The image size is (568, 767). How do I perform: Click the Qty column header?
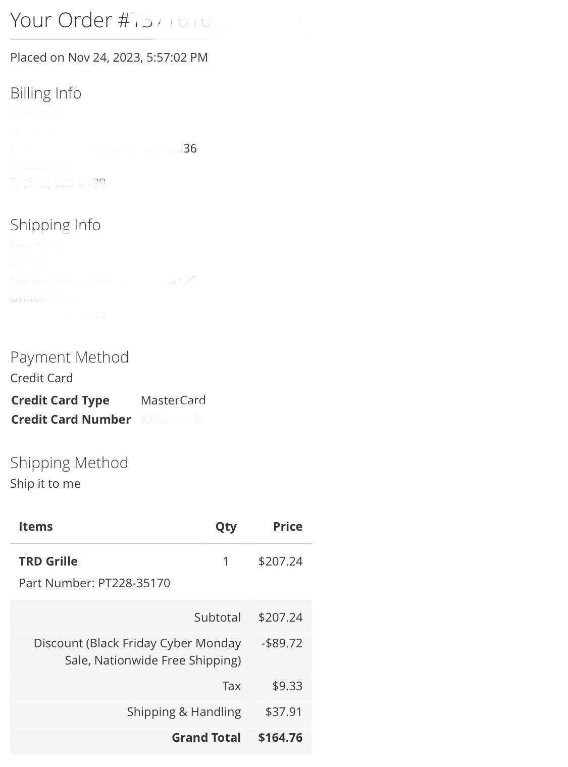click(226, 527)
